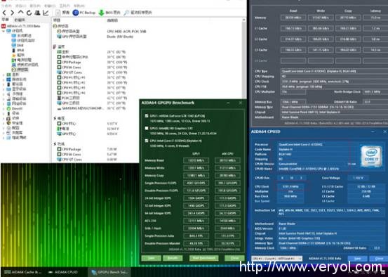Select the highlighted Sensor (传感器) tree item

tap(20, 70)
